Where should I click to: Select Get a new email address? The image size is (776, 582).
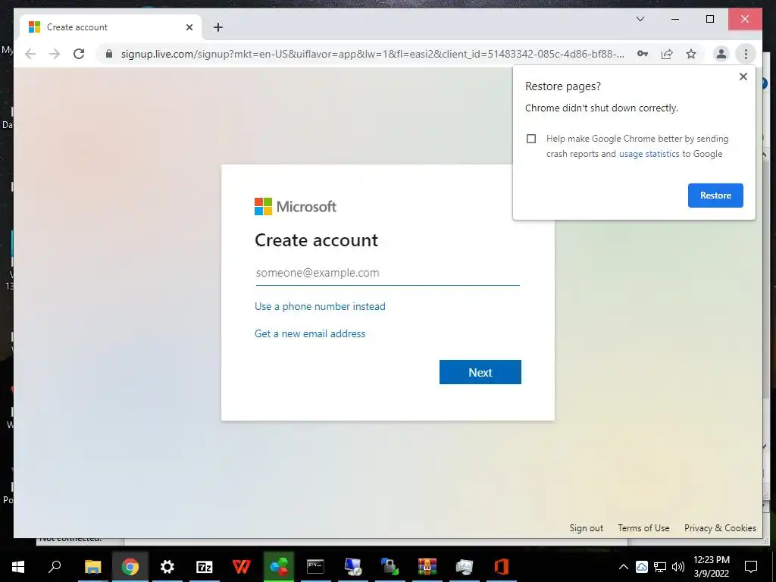310,333
